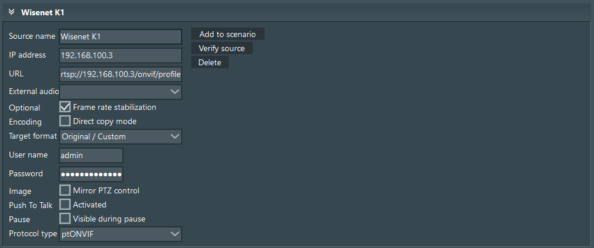Enable Mirror PTZ control checkbox

click(65, 190)
